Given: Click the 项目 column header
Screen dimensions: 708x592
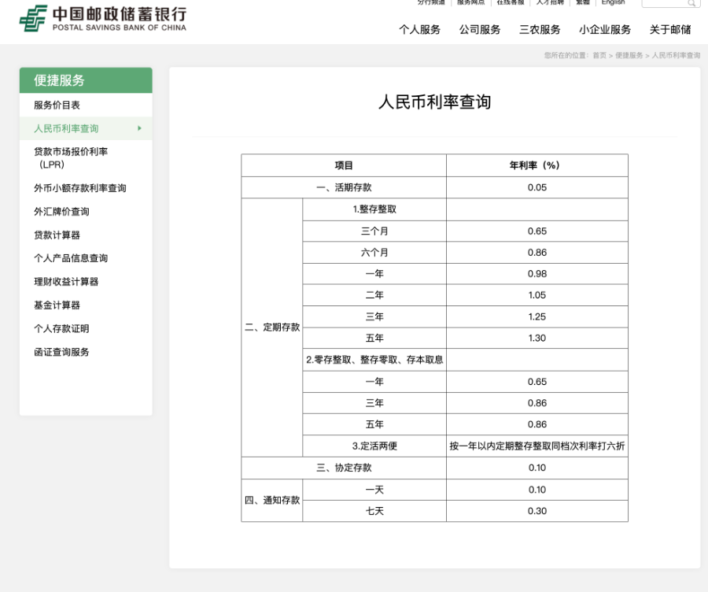Looking at the screenshot, I should pos(344,165).
